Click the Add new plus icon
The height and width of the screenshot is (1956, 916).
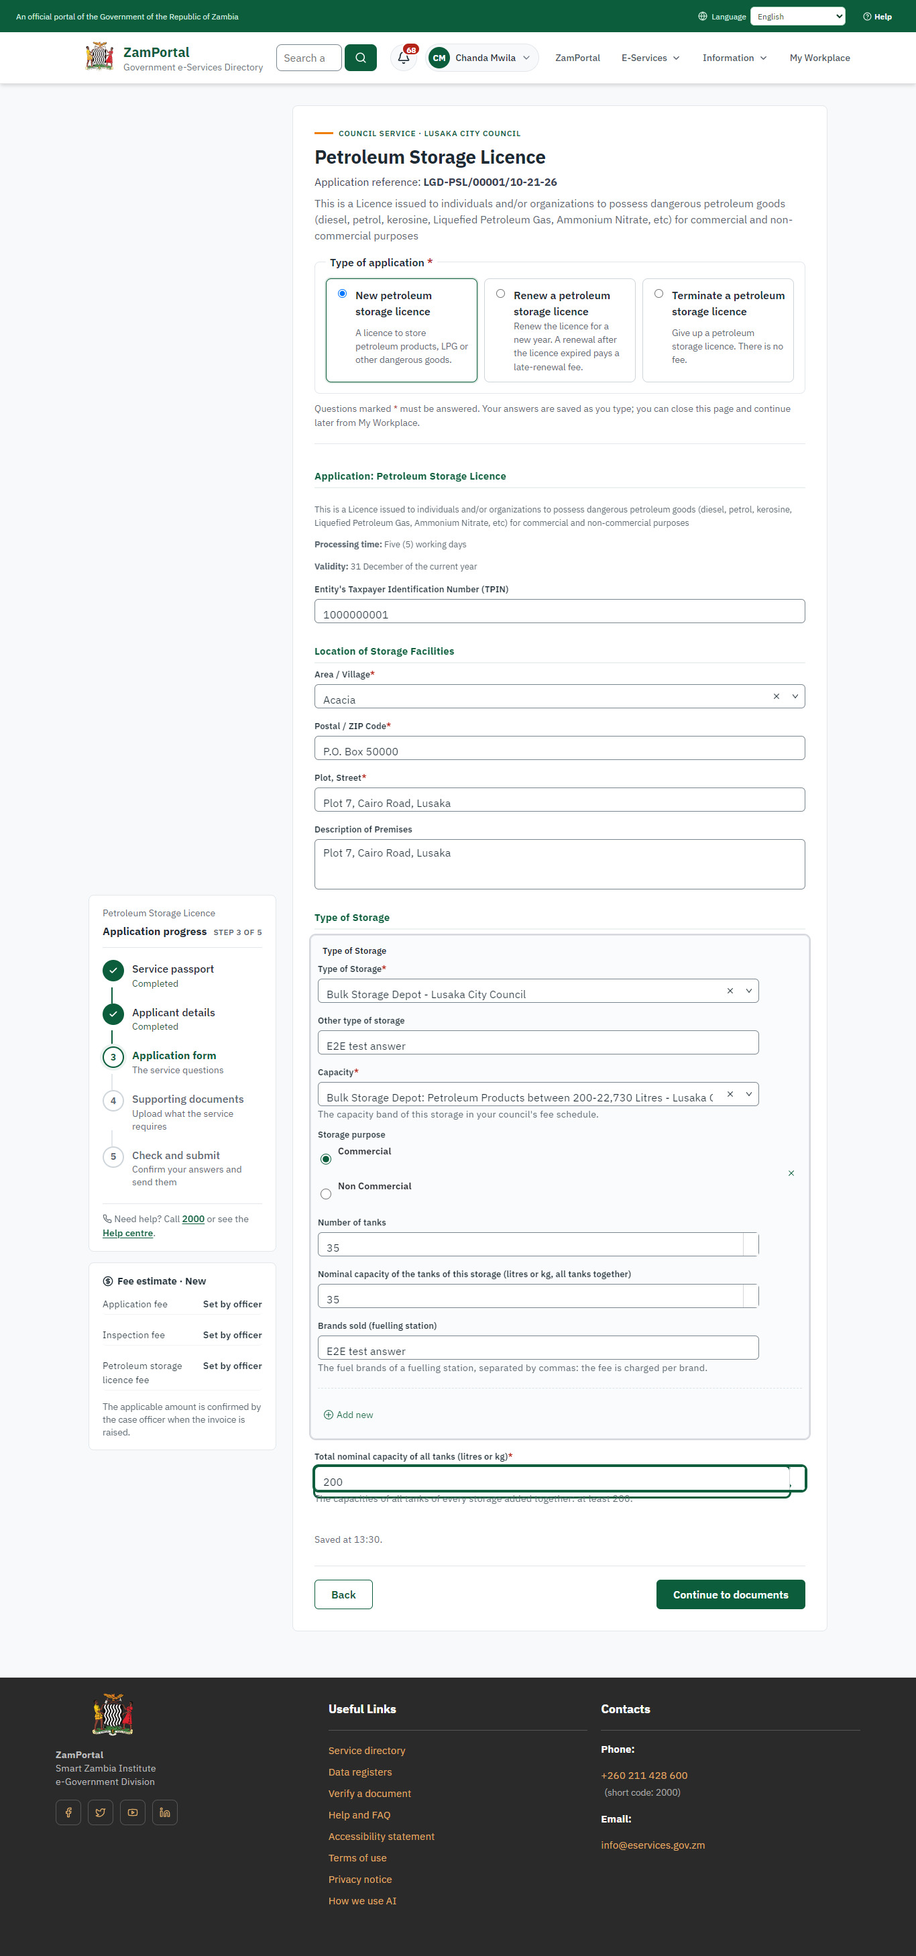point(329,1415)
